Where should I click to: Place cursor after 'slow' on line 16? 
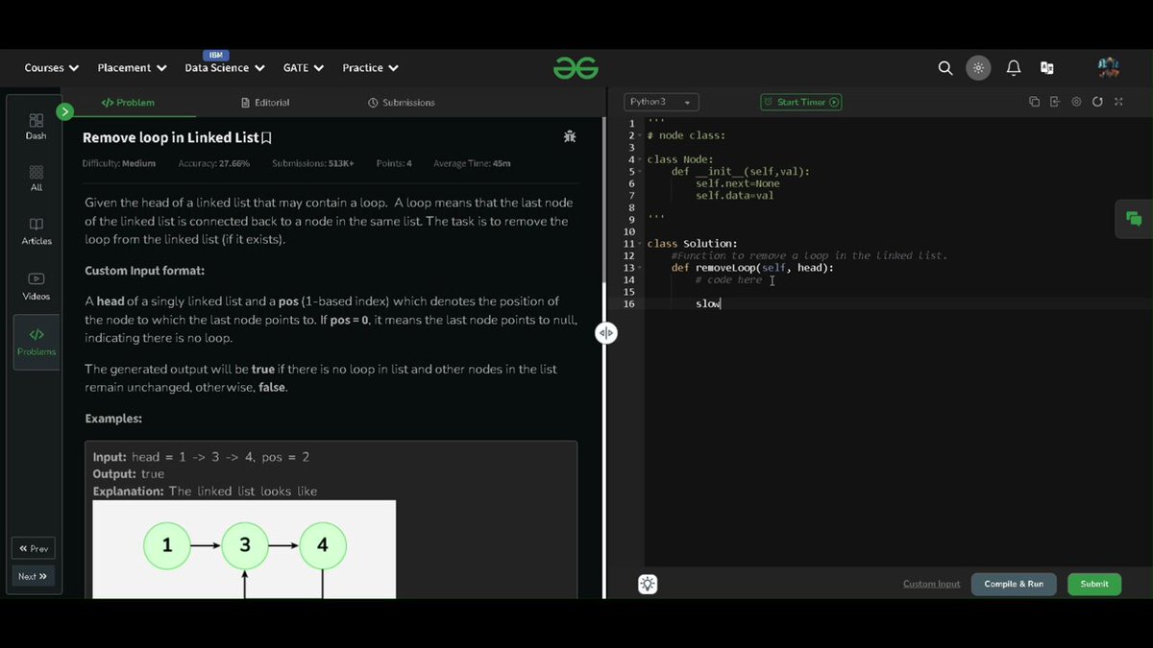pos(721,303)
